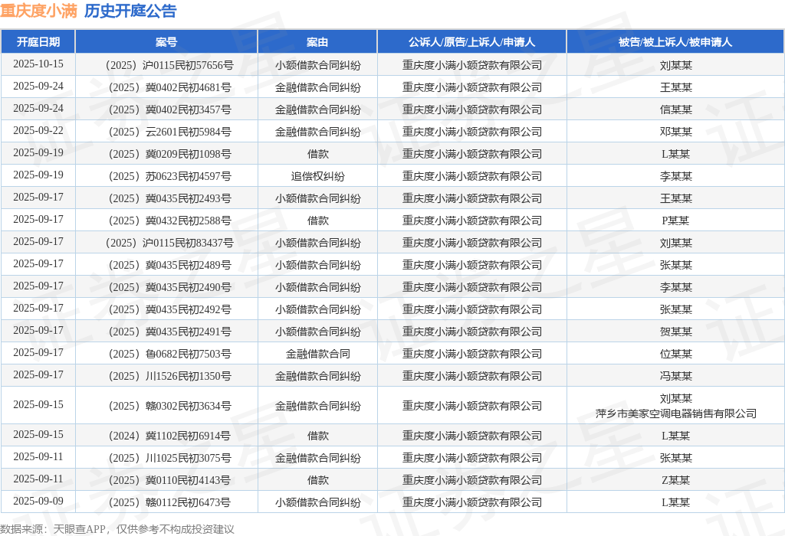785x536 pixels.
Task: Click the date 2025-10-15
Action: (38, 64)
